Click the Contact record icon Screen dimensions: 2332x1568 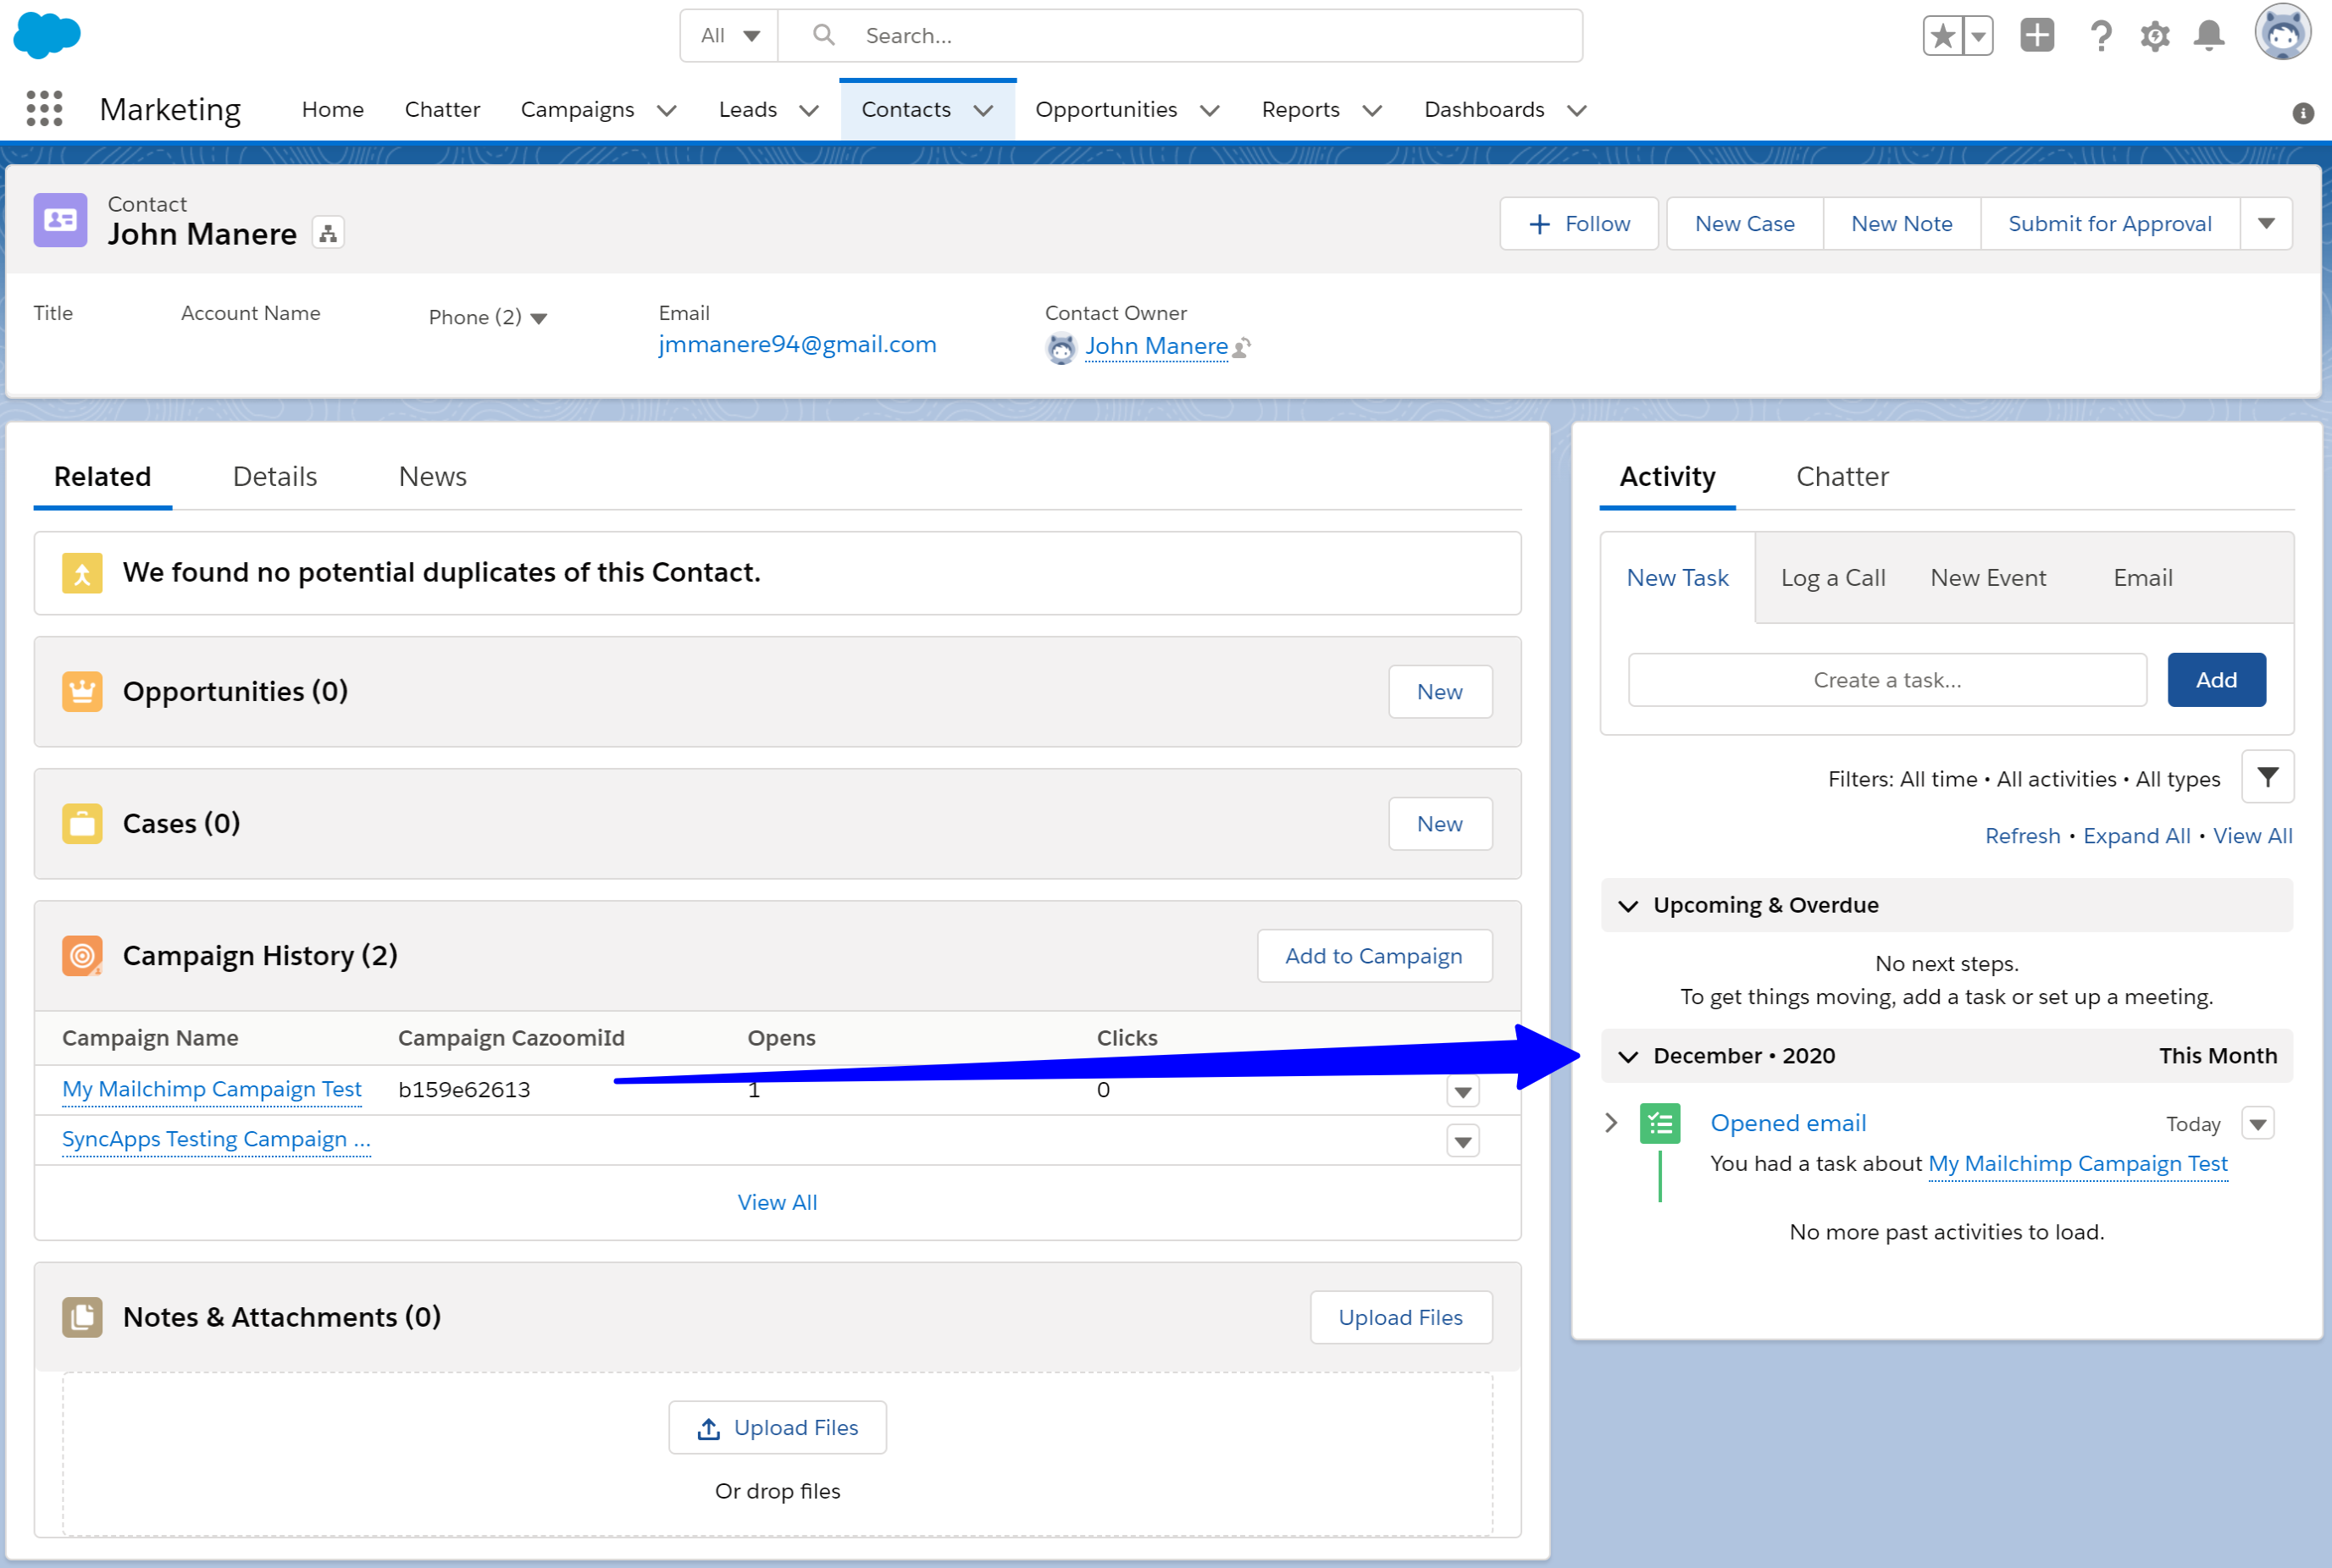(x=61, y=220)
